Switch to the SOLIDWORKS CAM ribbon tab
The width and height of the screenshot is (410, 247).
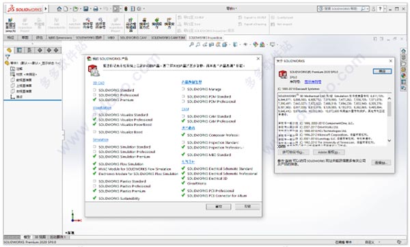pyautogui.click(x=133, y=38)
